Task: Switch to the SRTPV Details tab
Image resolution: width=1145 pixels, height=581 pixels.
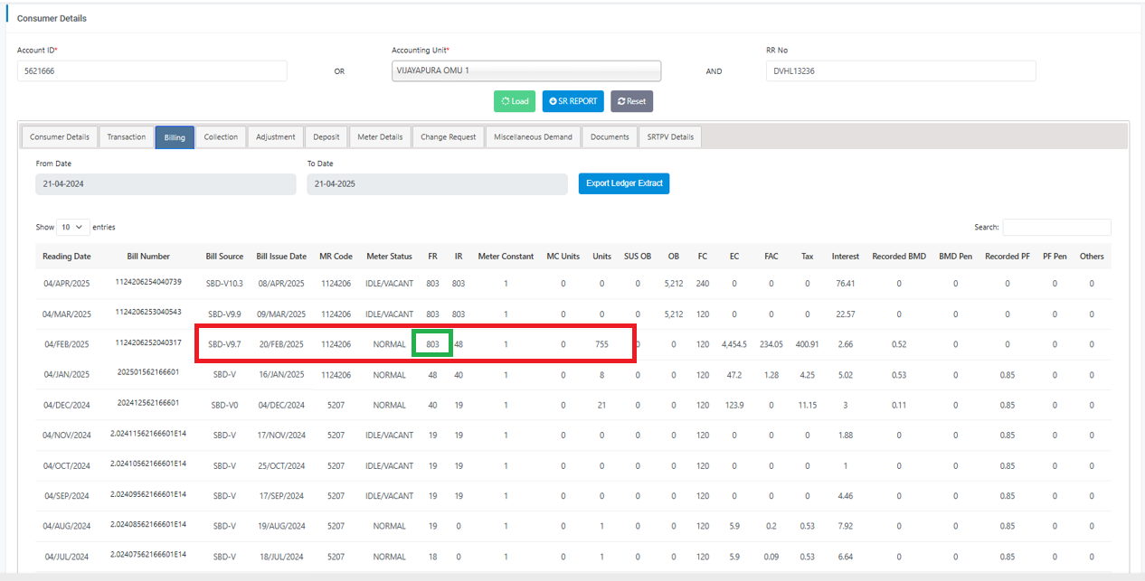Action: [x=670, y=137]
